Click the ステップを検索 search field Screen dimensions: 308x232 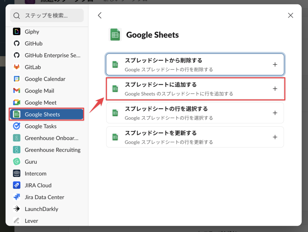click(x=47, y=15)
